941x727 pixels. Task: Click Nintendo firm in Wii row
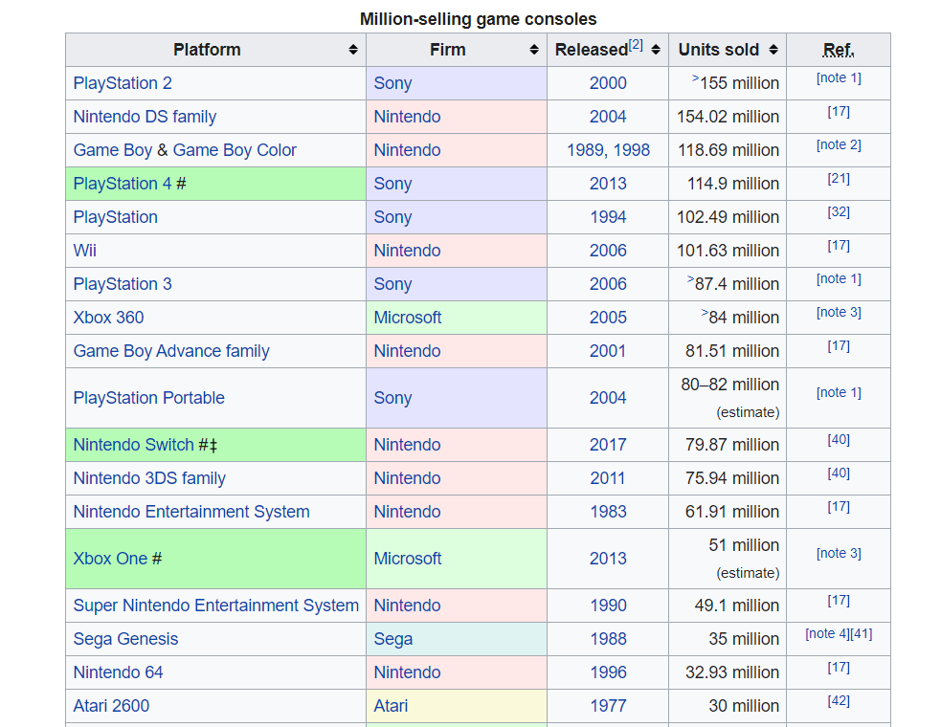(407, 251)
